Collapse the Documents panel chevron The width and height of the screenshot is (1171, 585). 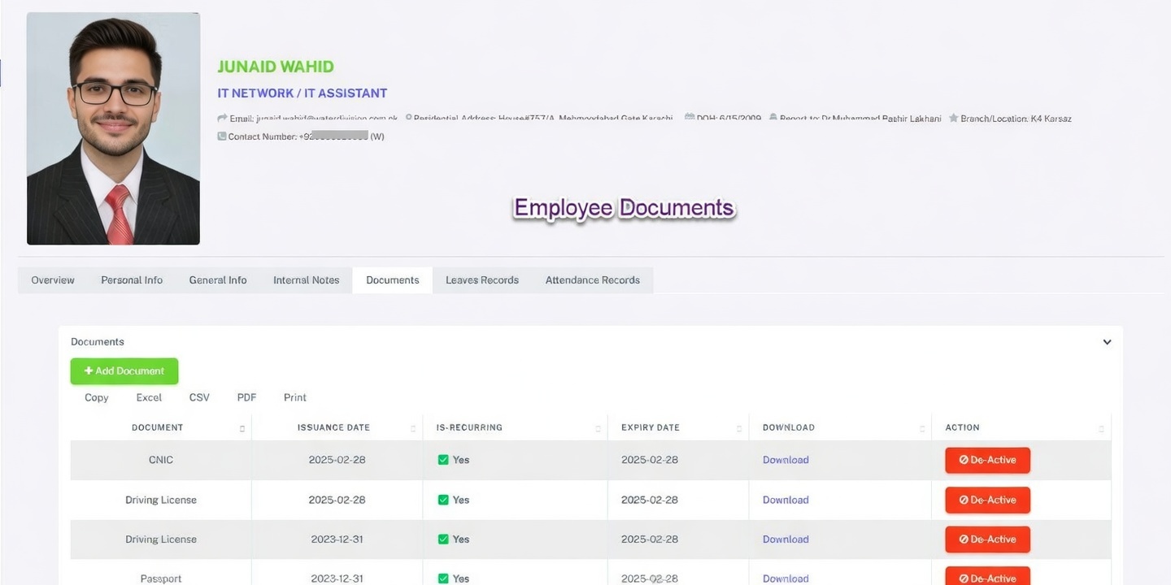1107,342
